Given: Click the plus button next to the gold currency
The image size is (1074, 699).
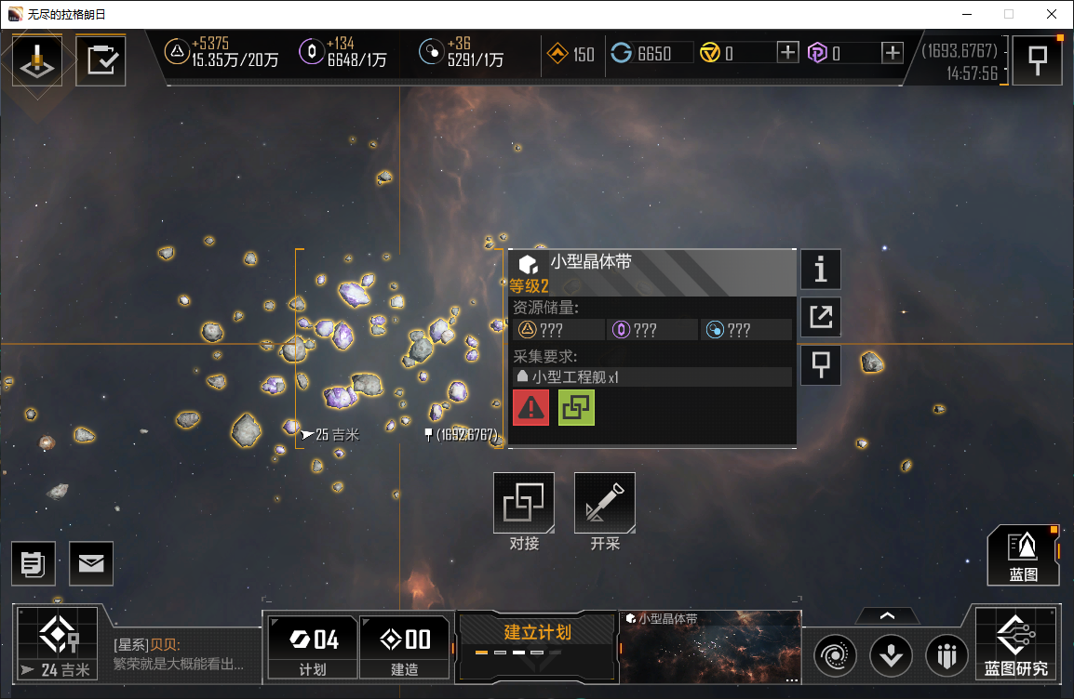Looking at the screenshot, I should (x=787, y=52).
